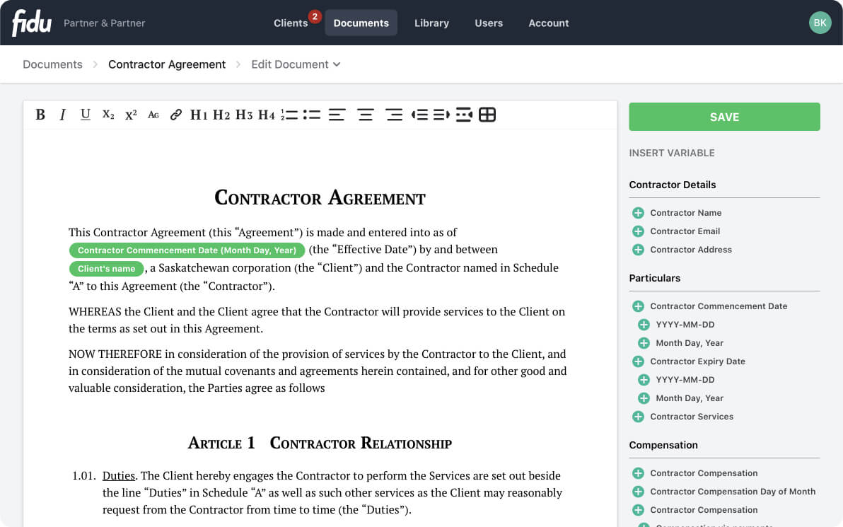Click the BK user avatar
Screen dimensions: 843x527
[x=820, y=22]
